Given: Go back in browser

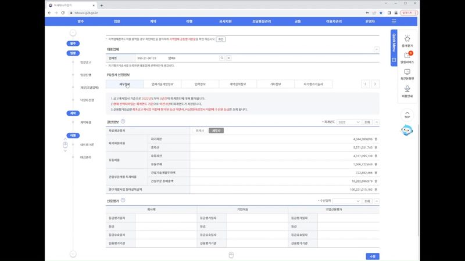Looking at the screenshot, I should 49,13.
